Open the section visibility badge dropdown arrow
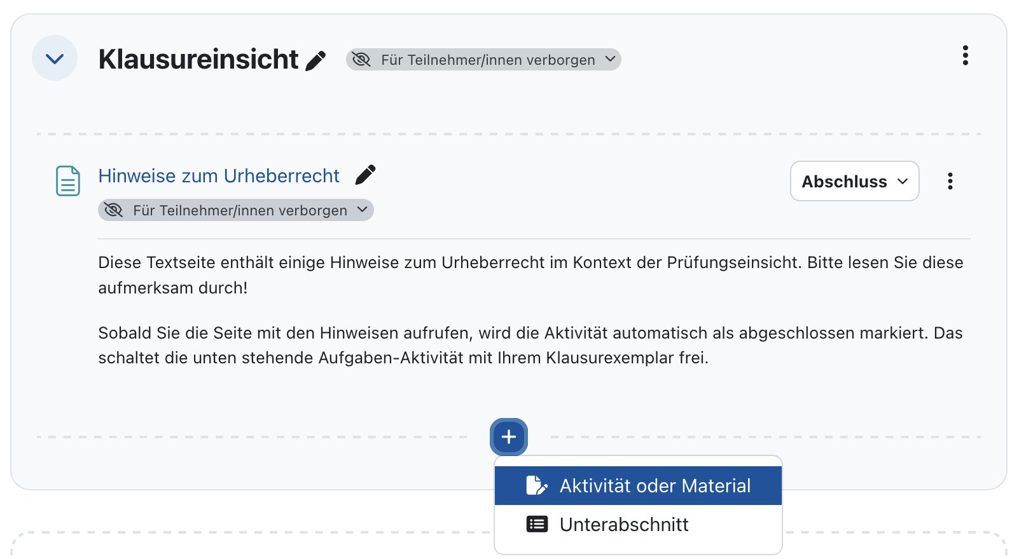This screenshot has height=559, width=1019. pyautogui.click(x=610, y=59)
